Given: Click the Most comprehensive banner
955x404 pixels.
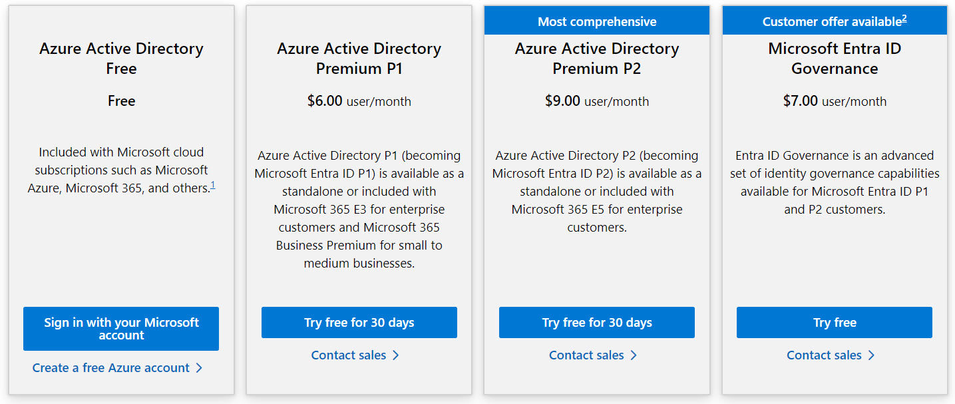Looking at the screenshot, I should (x=597, y=21).
